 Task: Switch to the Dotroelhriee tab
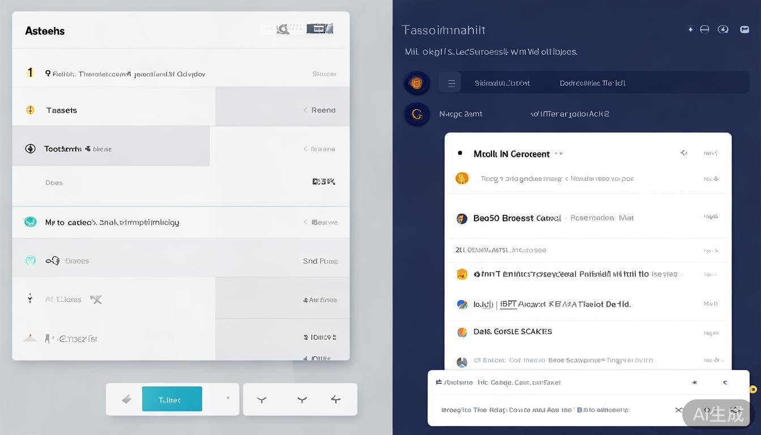coord(592,83)
